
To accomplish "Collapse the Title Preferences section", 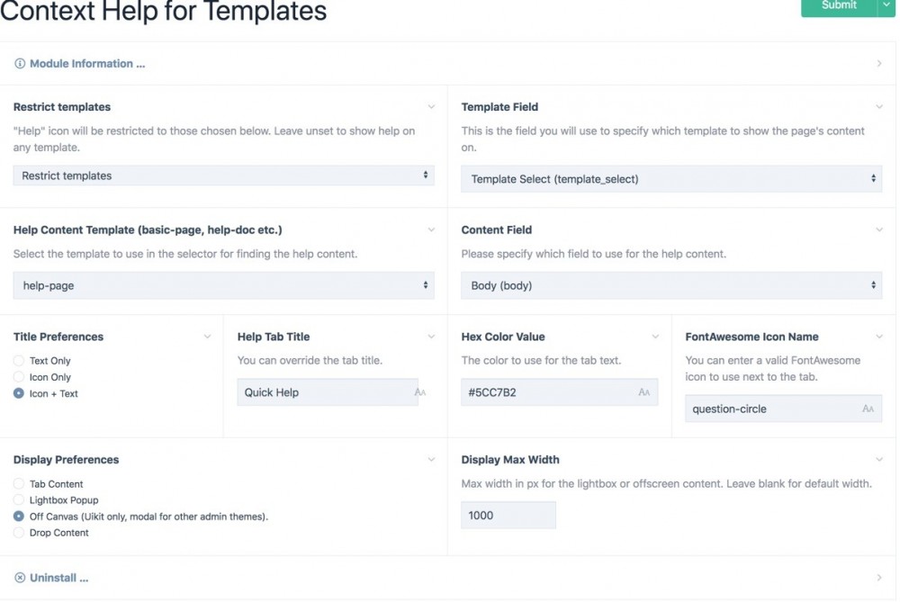I will [x=206, y=336].
